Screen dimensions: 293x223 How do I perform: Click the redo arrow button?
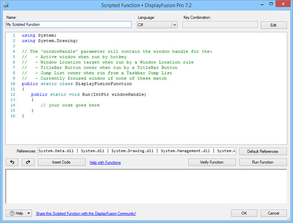(x=28, y=162)
